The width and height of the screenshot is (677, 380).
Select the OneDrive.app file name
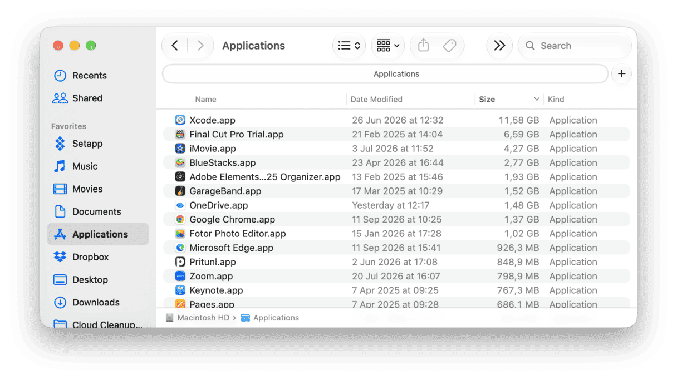(x=219, y=205)
